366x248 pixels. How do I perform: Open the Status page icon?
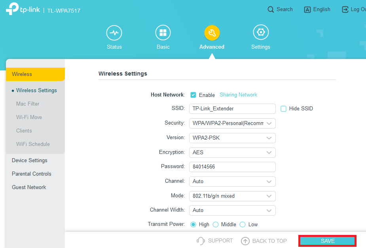(114, 33)
